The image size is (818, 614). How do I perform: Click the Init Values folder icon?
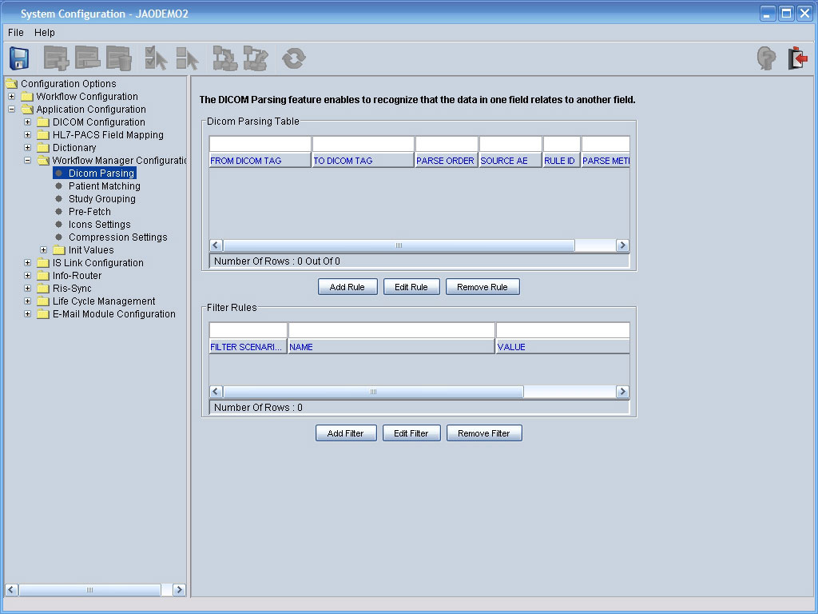(59, 250)
